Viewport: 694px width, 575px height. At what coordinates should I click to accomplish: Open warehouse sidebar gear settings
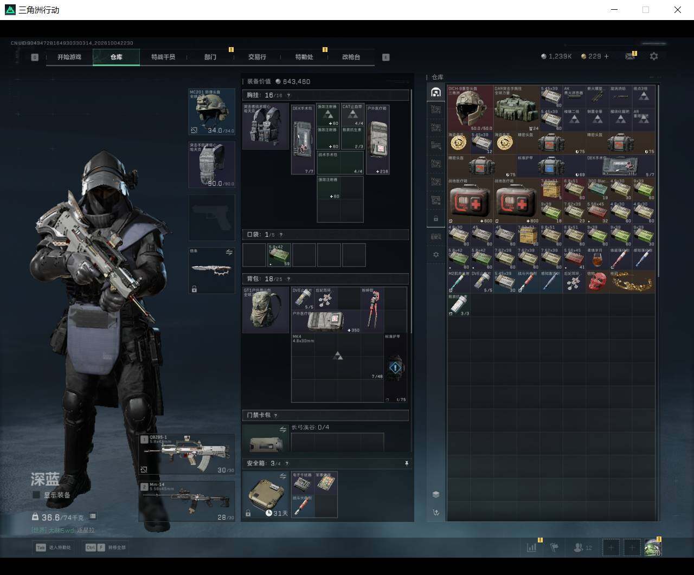(436, 255)
